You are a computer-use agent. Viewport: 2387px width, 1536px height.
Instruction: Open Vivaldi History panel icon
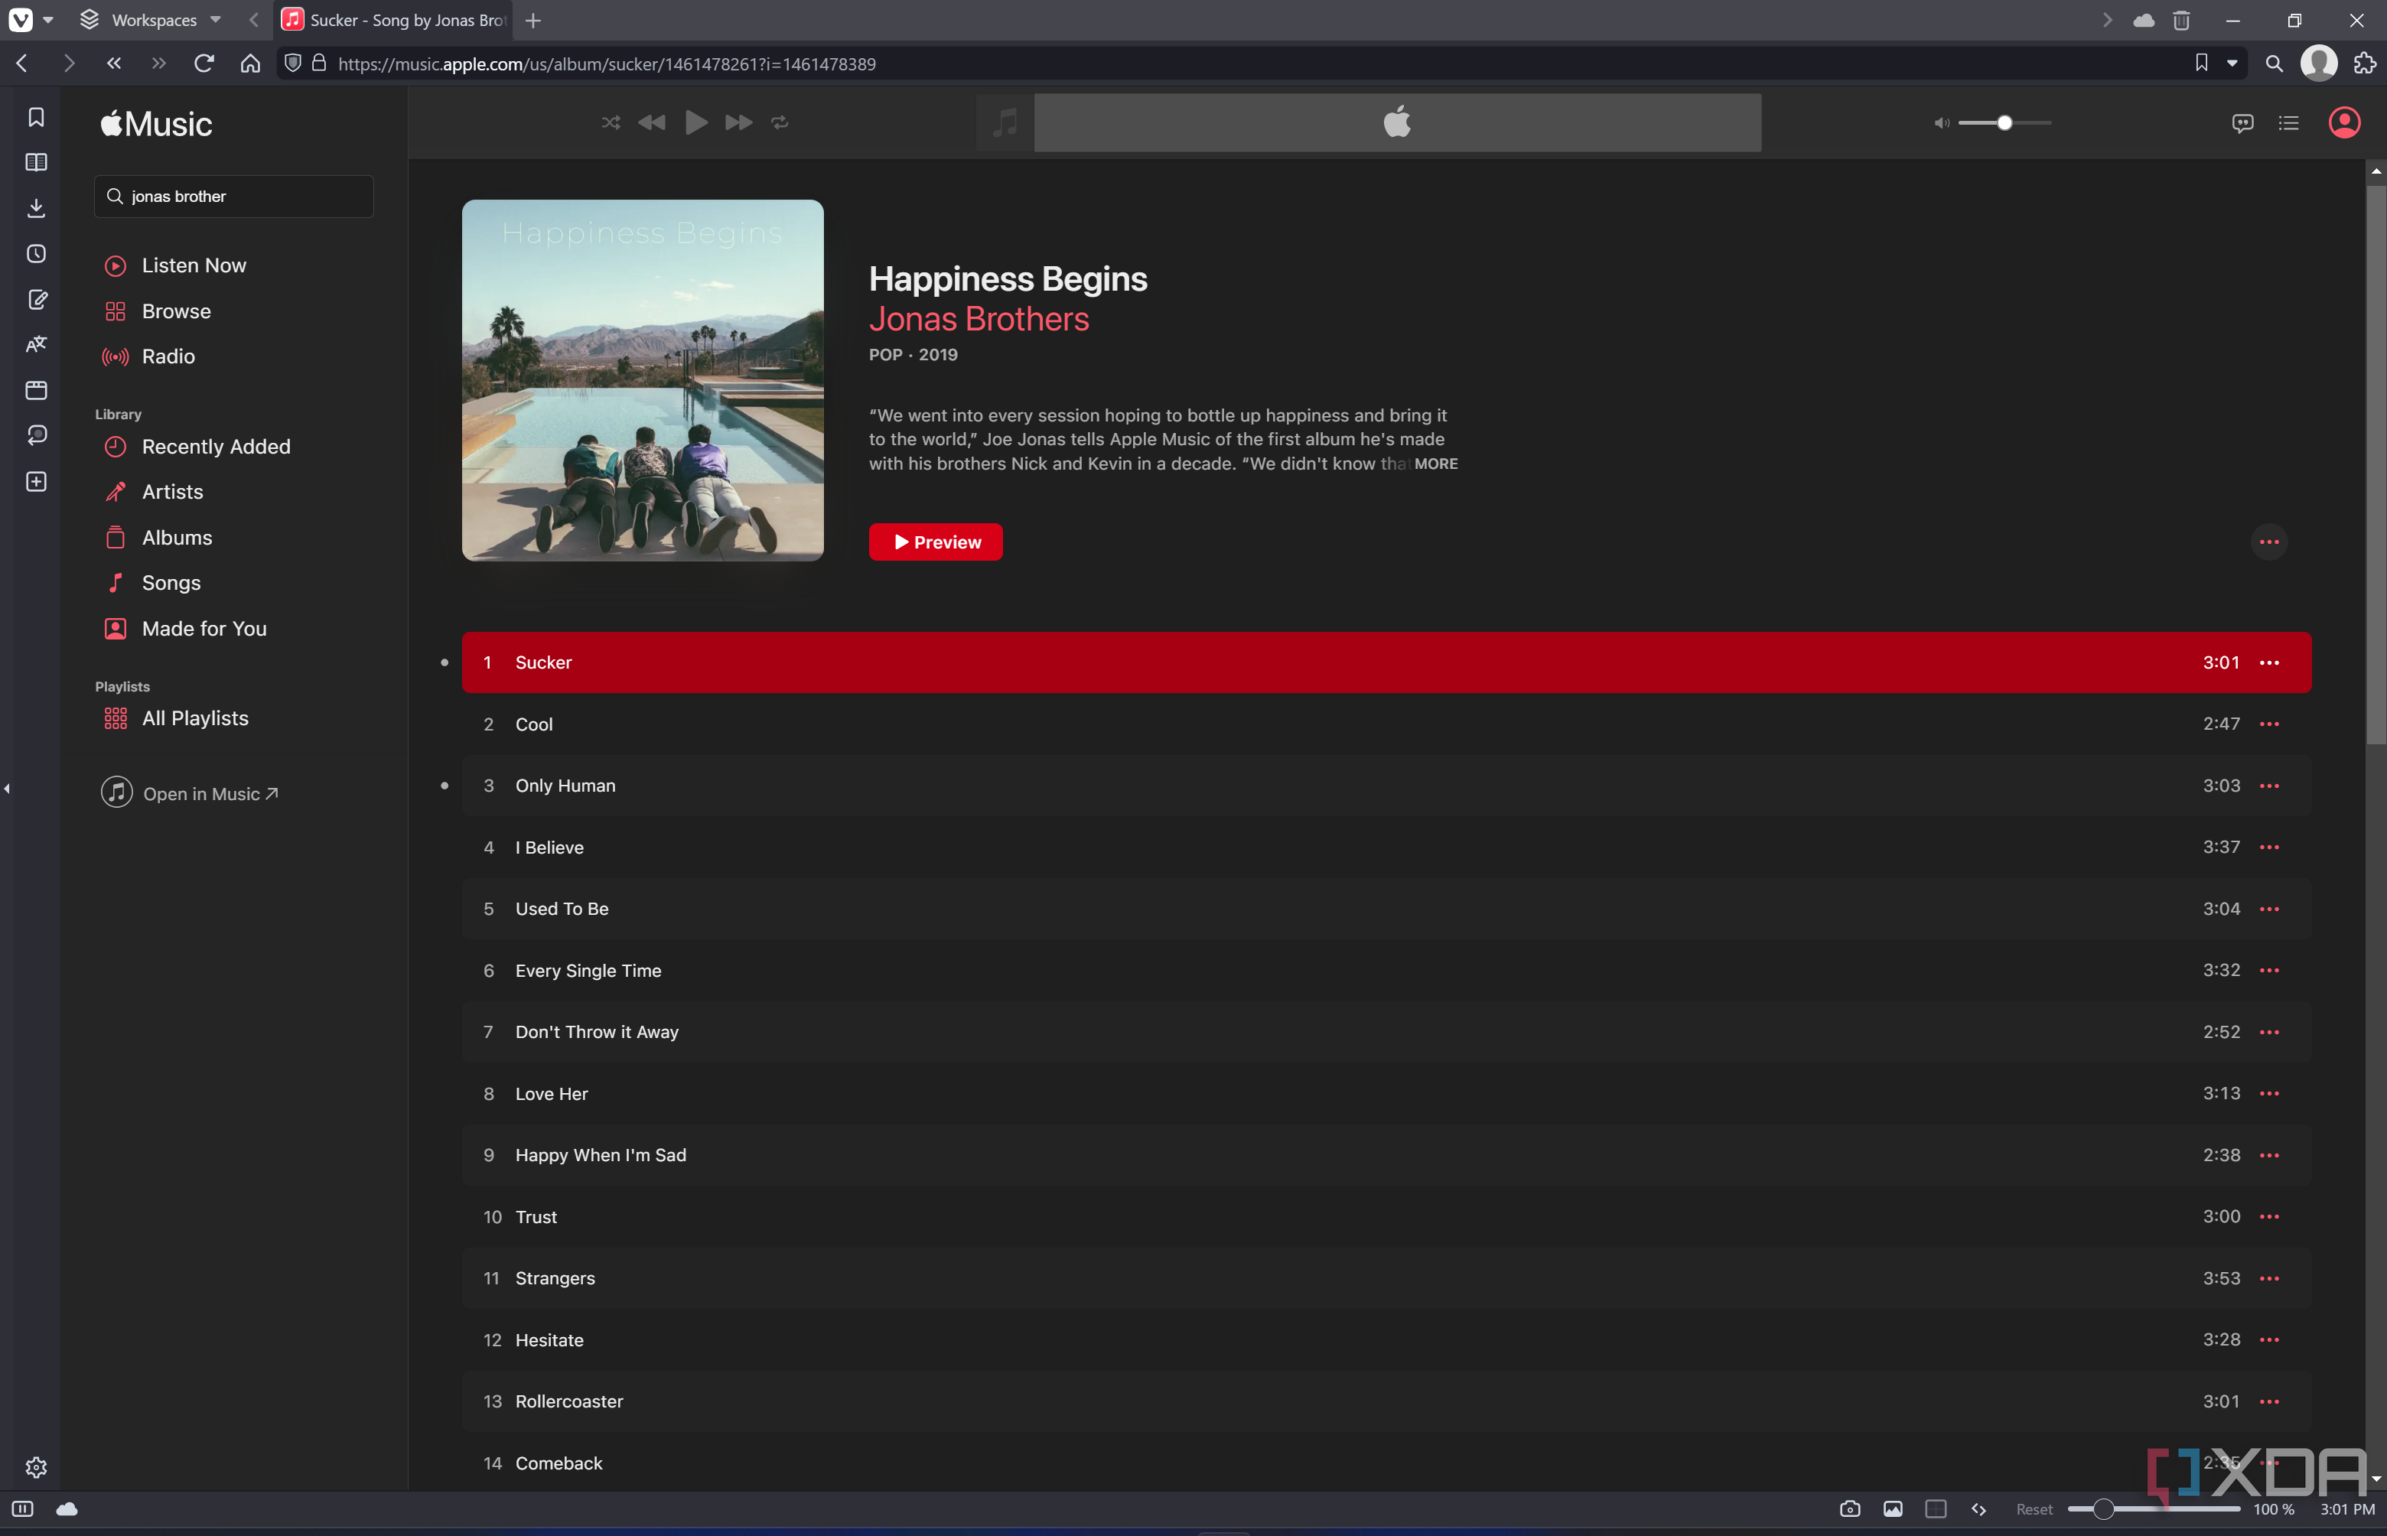click(x=36, y=253)
